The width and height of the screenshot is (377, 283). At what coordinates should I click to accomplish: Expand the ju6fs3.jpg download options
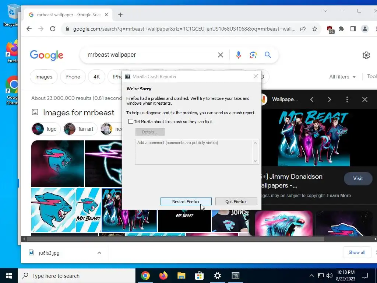point(99,253)
